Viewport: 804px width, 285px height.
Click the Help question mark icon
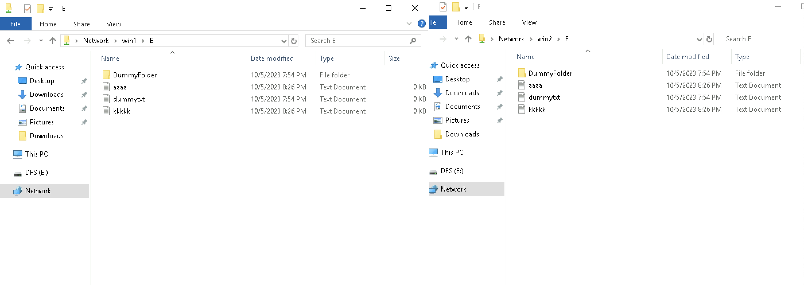421,24
